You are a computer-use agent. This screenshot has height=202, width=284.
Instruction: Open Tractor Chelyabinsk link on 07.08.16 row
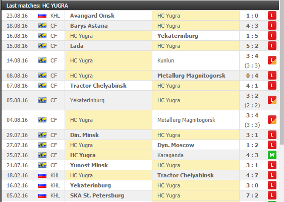click(98, 86)
